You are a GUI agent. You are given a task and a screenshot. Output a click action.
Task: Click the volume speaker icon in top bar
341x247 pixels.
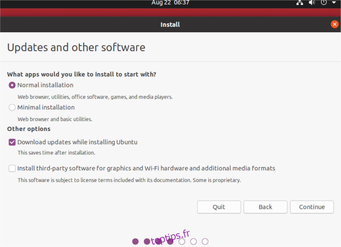(312, 3)
